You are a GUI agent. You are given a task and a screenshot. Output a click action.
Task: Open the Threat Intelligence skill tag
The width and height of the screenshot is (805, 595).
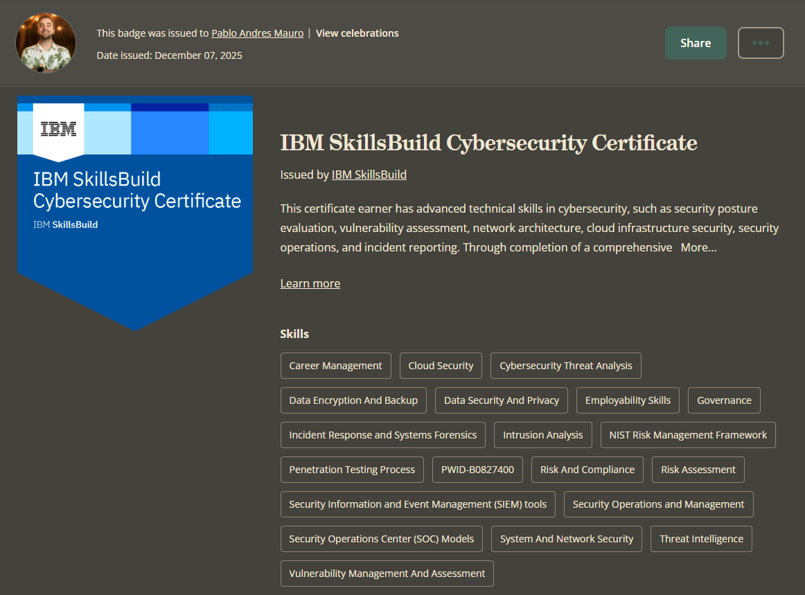pyautogui.click(x=701, y=539)
